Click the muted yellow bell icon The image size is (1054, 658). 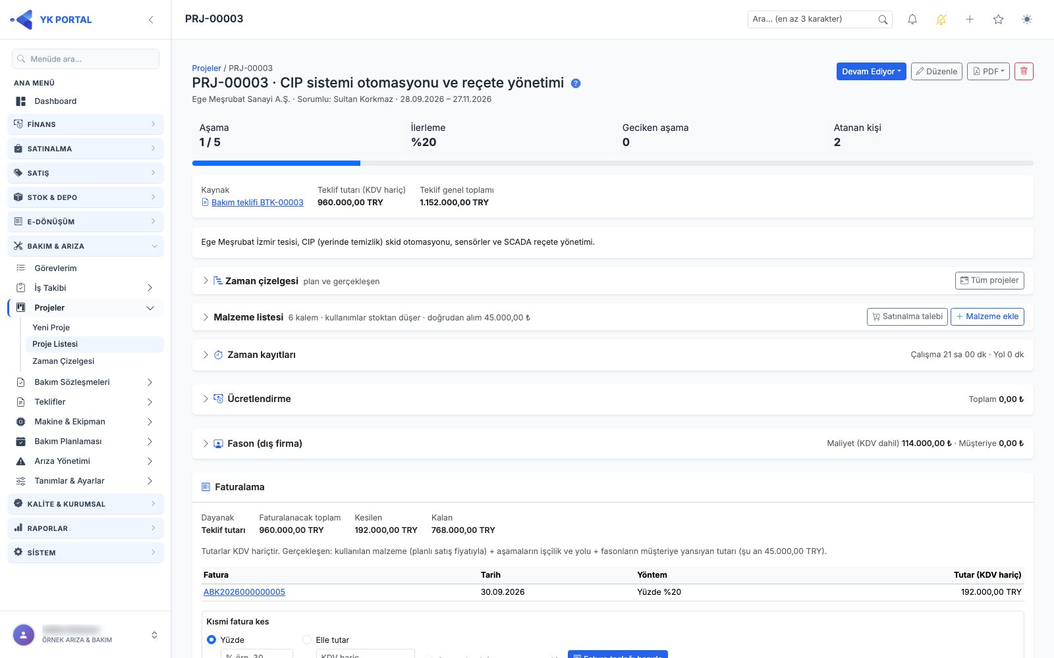941,19
